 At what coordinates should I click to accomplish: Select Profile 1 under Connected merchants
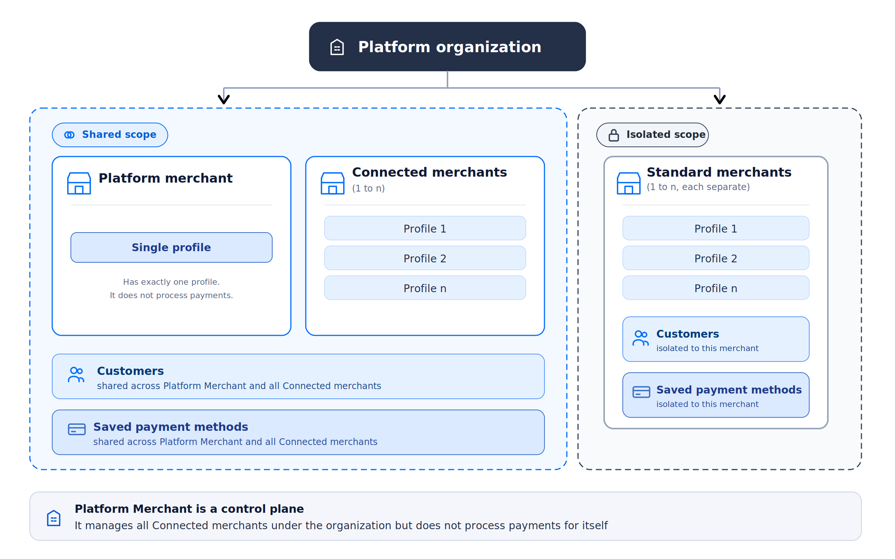click(x=425, y=228)
